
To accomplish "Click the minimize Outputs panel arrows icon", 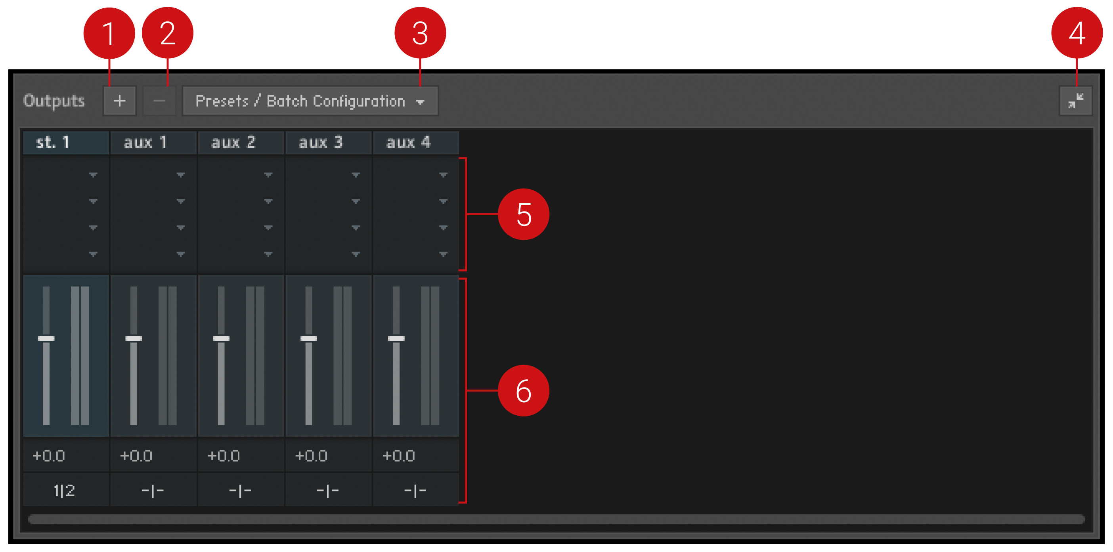I will pyautogui.click(x=1075, y=101).
